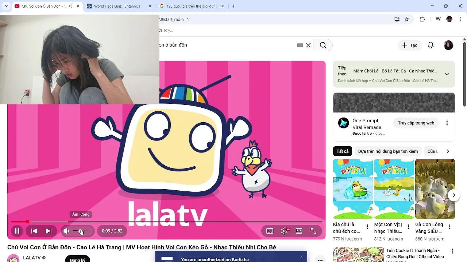Open the Chrome extensions puzzle icon
This screenshot has height=262, width=467.
pos(422,19)
